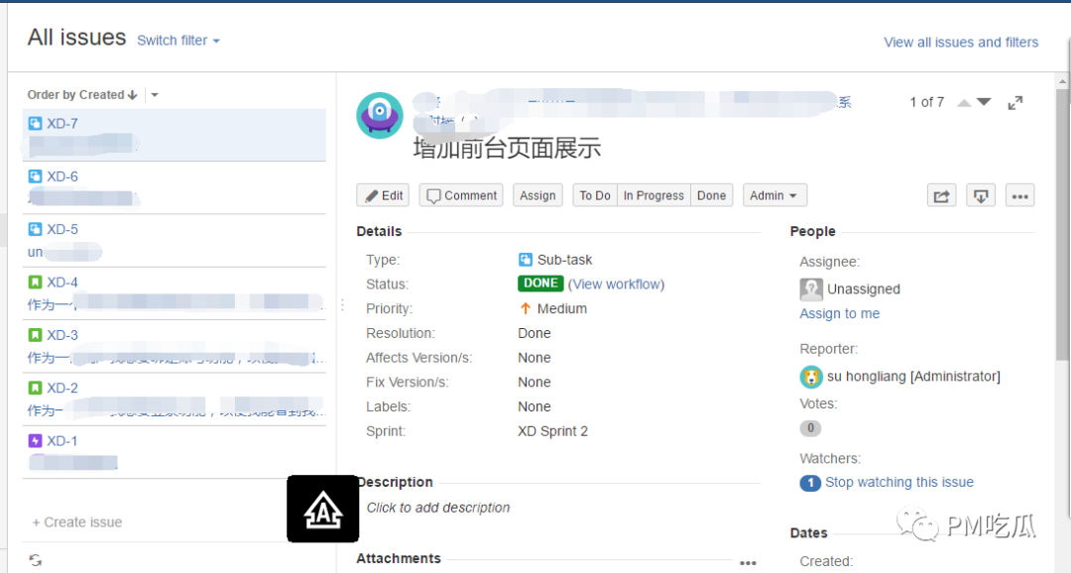1071x573 pixels.
Task: Click the refresh icon below issue list
Action: (36, 560)
